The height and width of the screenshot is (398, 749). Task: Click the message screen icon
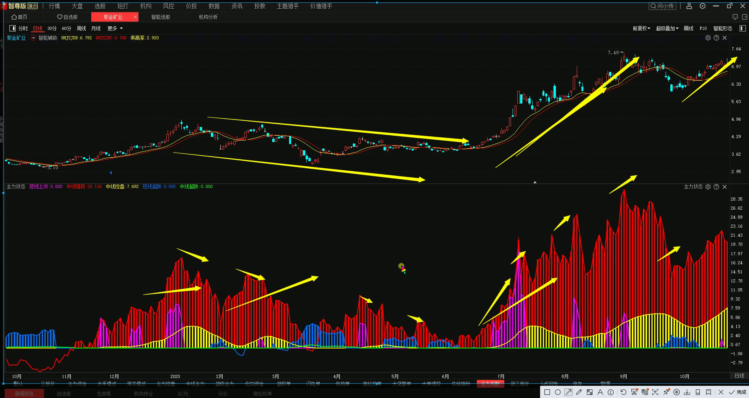click(735, 17)
